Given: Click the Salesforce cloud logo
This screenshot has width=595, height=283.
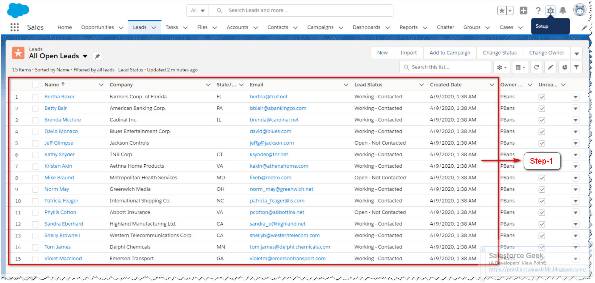Looking at the screenshot, I should (18, 10).
